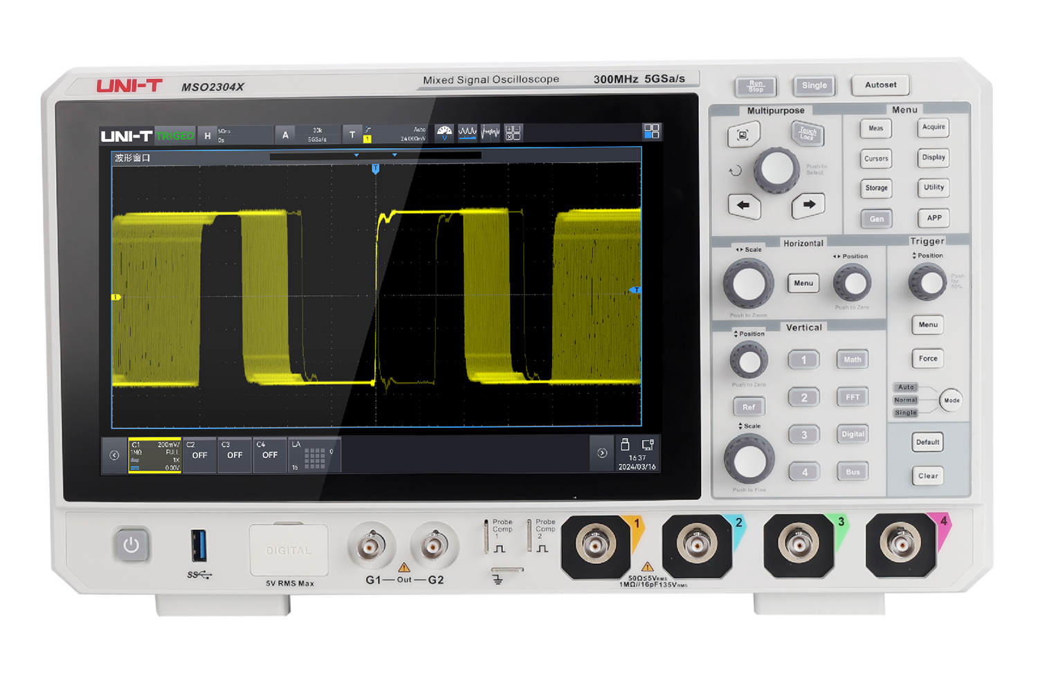Image resolution: width=1038 pixels, height=692 pixels.
Task: Tap the Touch Lock key
Action: pos(808,133)
